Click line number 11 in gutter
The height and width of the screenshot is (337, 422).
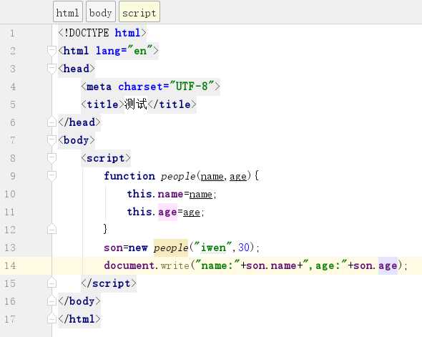pyautogui.click(x=10, y=212)
